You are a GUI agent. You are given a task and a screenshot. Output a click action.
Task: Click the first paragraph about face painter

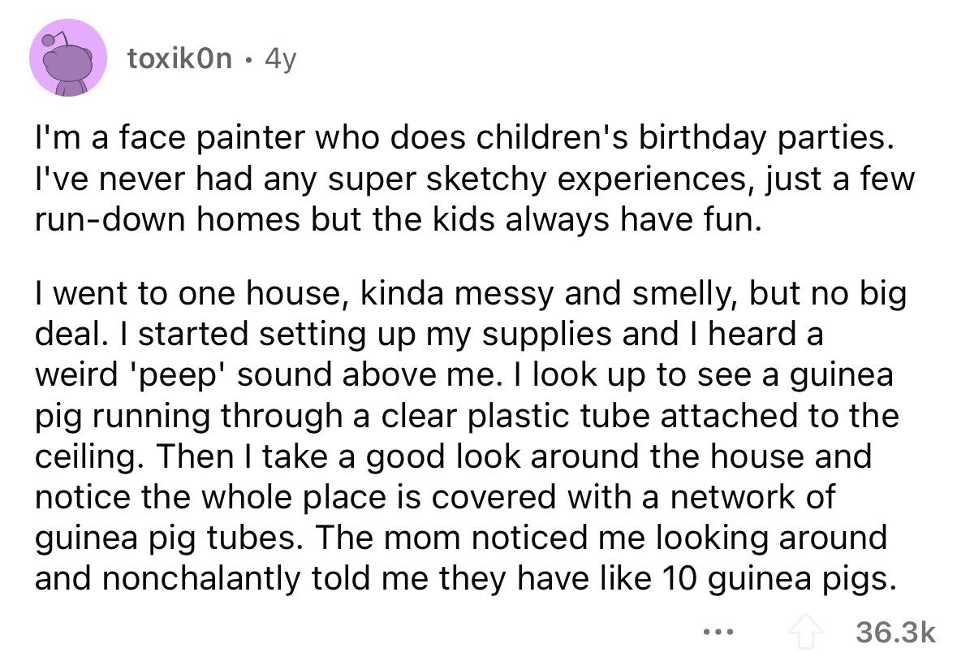point(474,179)
